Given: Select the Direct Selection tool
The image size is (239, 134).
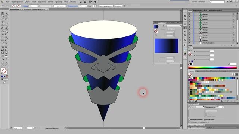Looking at the screenshot, I should [6, 13].
